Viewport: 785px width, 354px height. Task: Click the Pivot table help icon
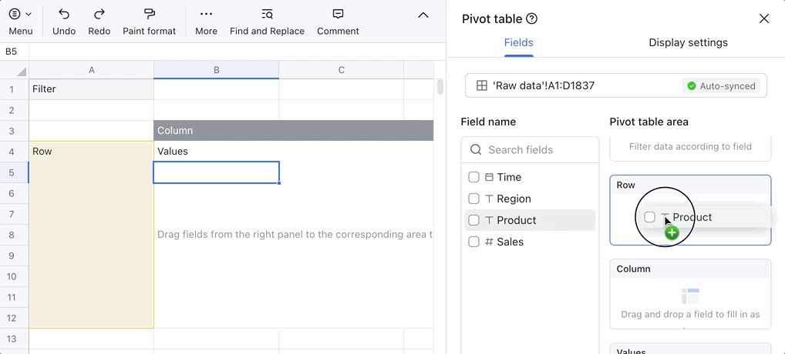click(x=531, y=19)
